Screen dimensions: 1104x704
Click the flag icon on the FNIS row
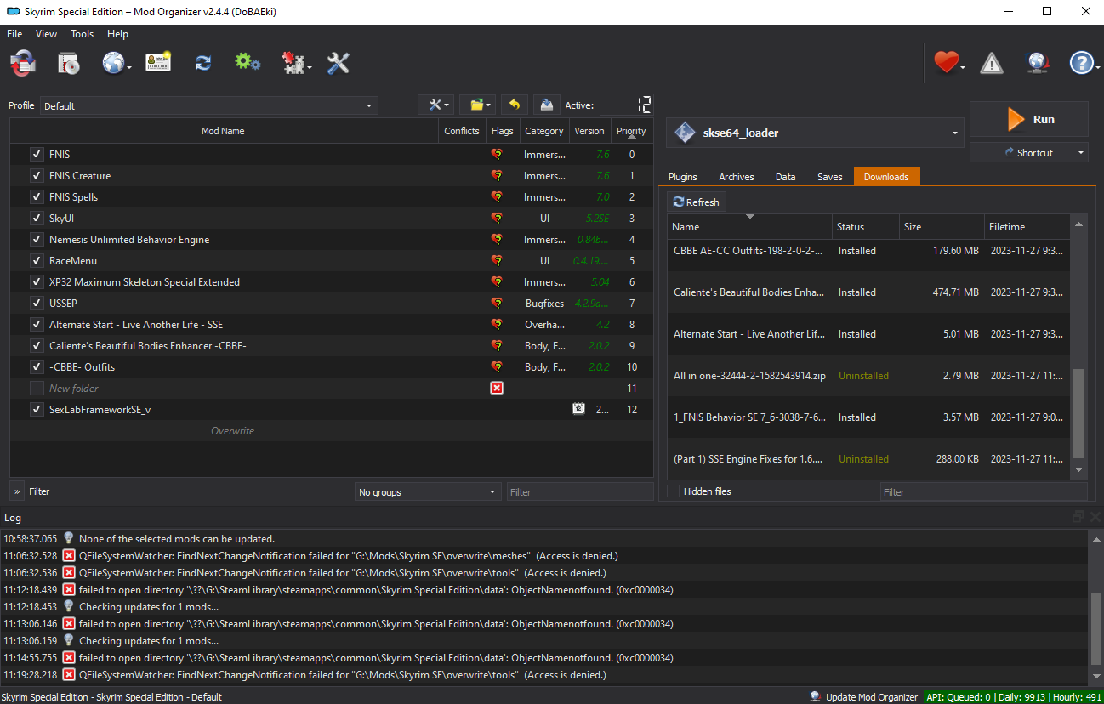[497, 155]
